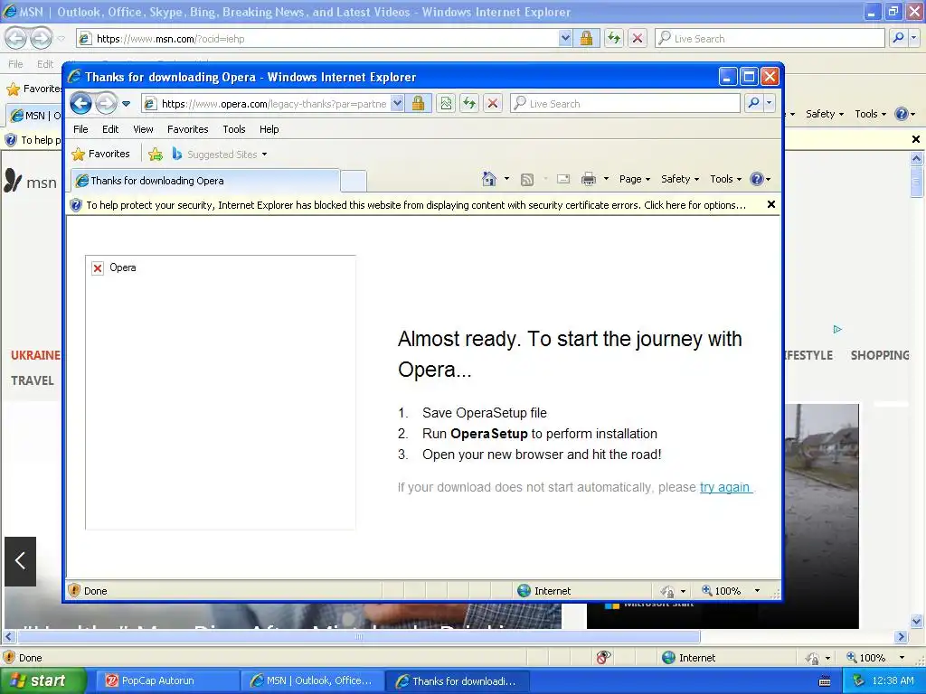
Task: Expand Home button dropdown arrow
Action: [x=506, y=179]
